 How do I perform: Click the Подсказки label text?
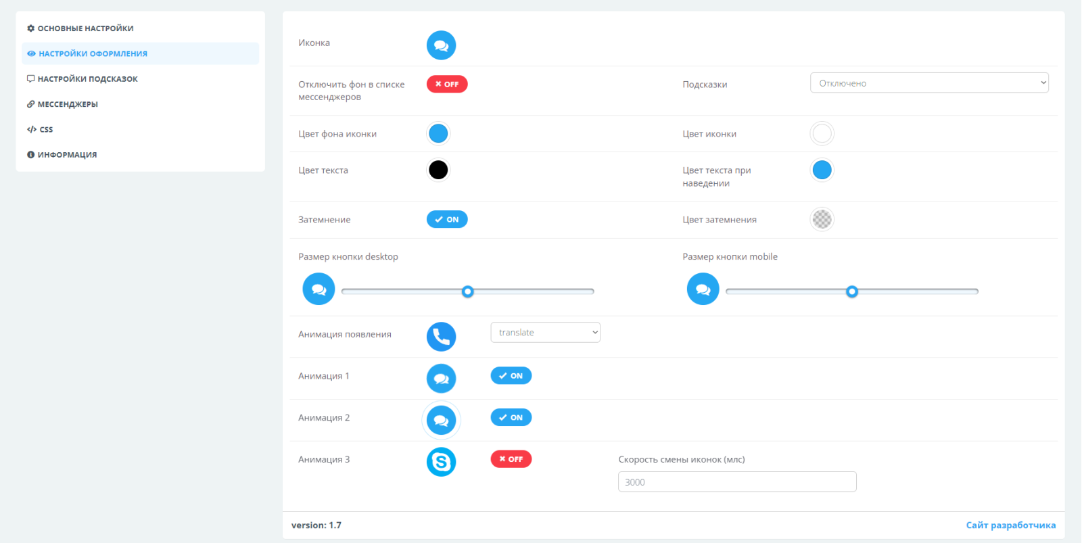tap(705, 85)
